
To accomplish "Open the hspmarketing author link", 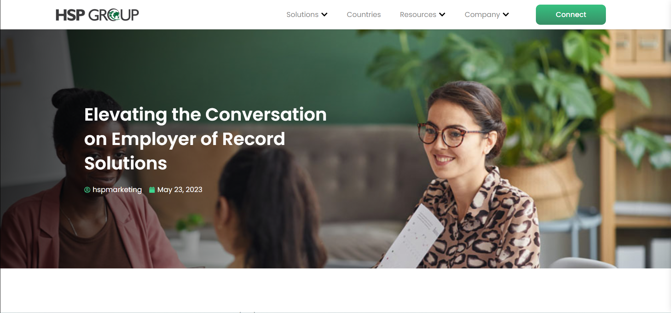I will click(117, 190).
